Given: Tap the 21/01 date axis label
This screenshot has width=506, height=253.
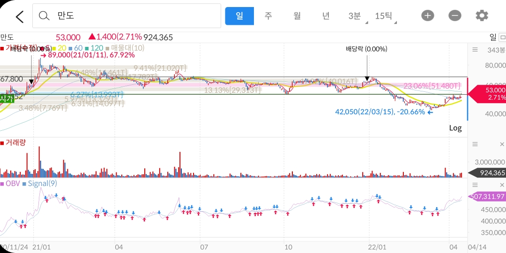Looking at the screenshot, I should point(41,247).
